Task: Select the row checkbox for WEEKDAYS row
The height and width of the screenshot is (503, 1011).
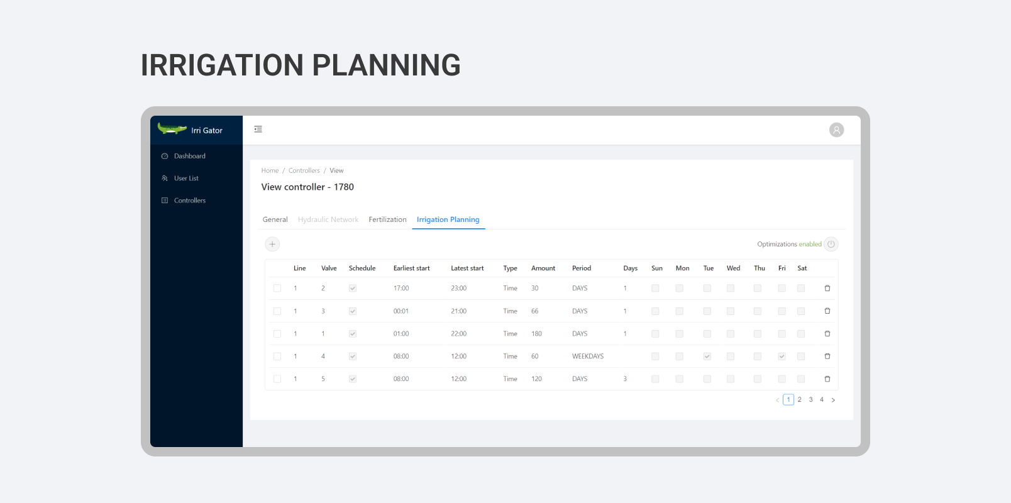Action: 277,356
